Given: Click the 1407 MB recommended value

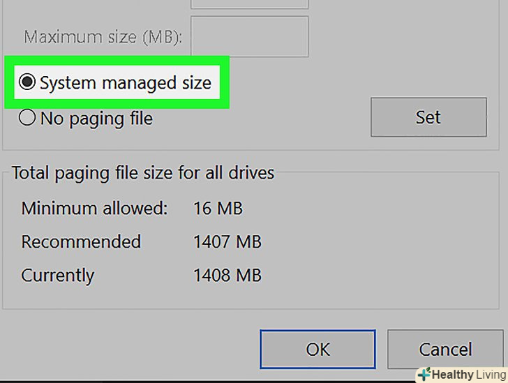Looking at the screenshot, I should pos(227,242).
